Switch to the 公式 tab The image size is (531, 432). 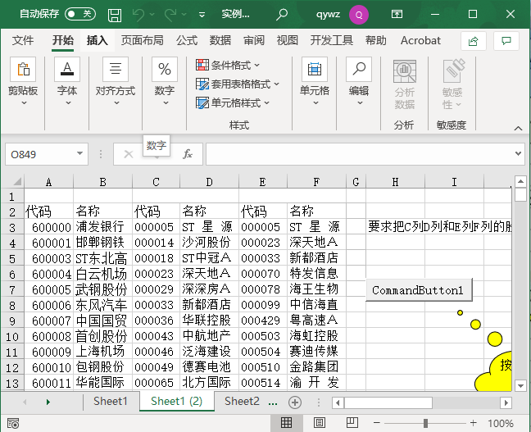(187, 40)
